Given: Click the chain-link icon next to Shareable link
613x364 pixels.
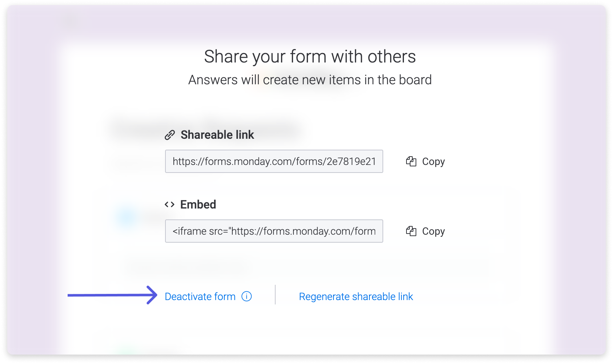Looking at the screenshot, I should pyautogui.click(x=170, y=135).
